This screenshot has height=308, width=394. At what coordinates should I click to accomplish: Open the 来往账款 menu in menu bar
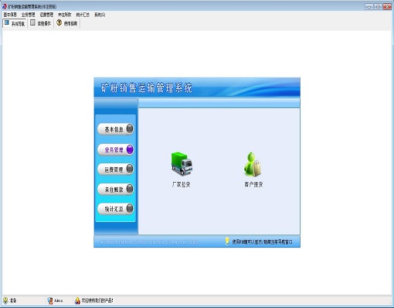pyautogui.click(x=65, y=15)
